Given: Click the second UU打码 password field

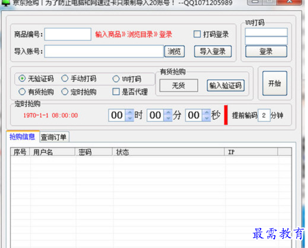Looking at the screenshot, I should (x=266, y=41).
